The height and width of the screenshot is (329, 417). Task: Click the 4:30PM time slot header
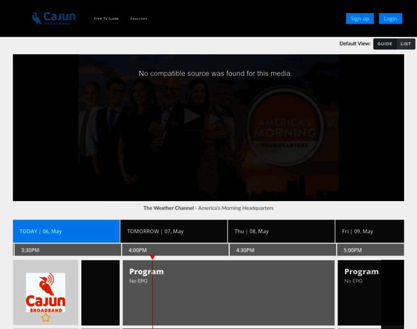(283, 250)
